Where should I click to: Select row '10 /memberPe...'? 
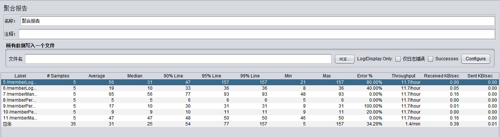tap(250, 112)
